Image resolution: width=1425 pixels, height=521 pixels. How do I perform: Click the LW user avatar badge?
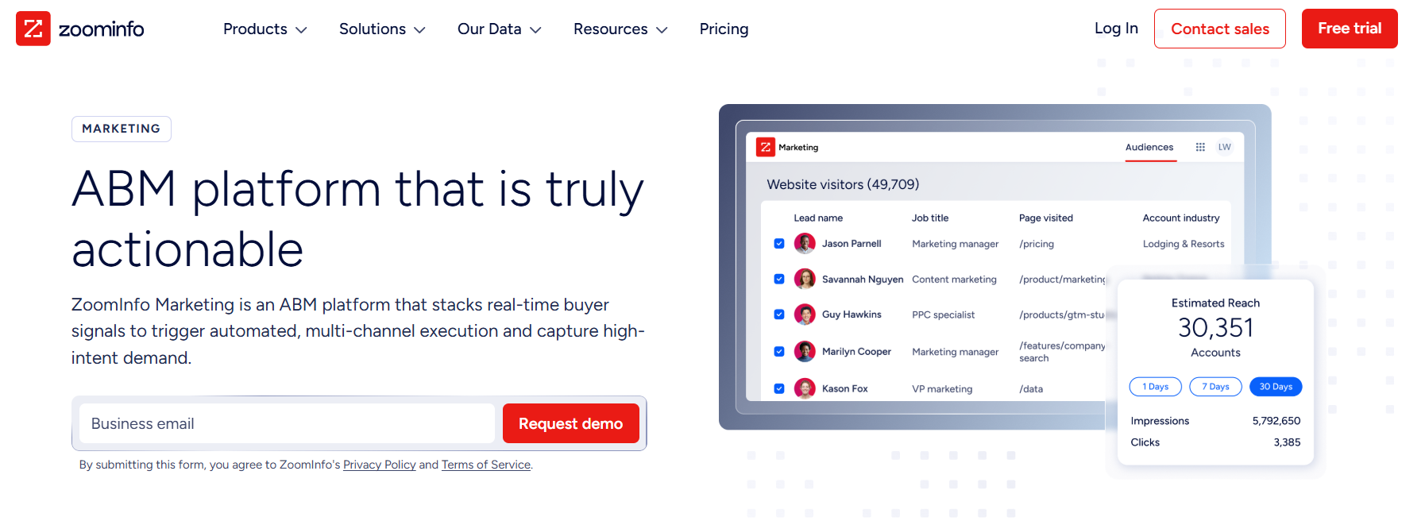click(x=1224, y=147)
